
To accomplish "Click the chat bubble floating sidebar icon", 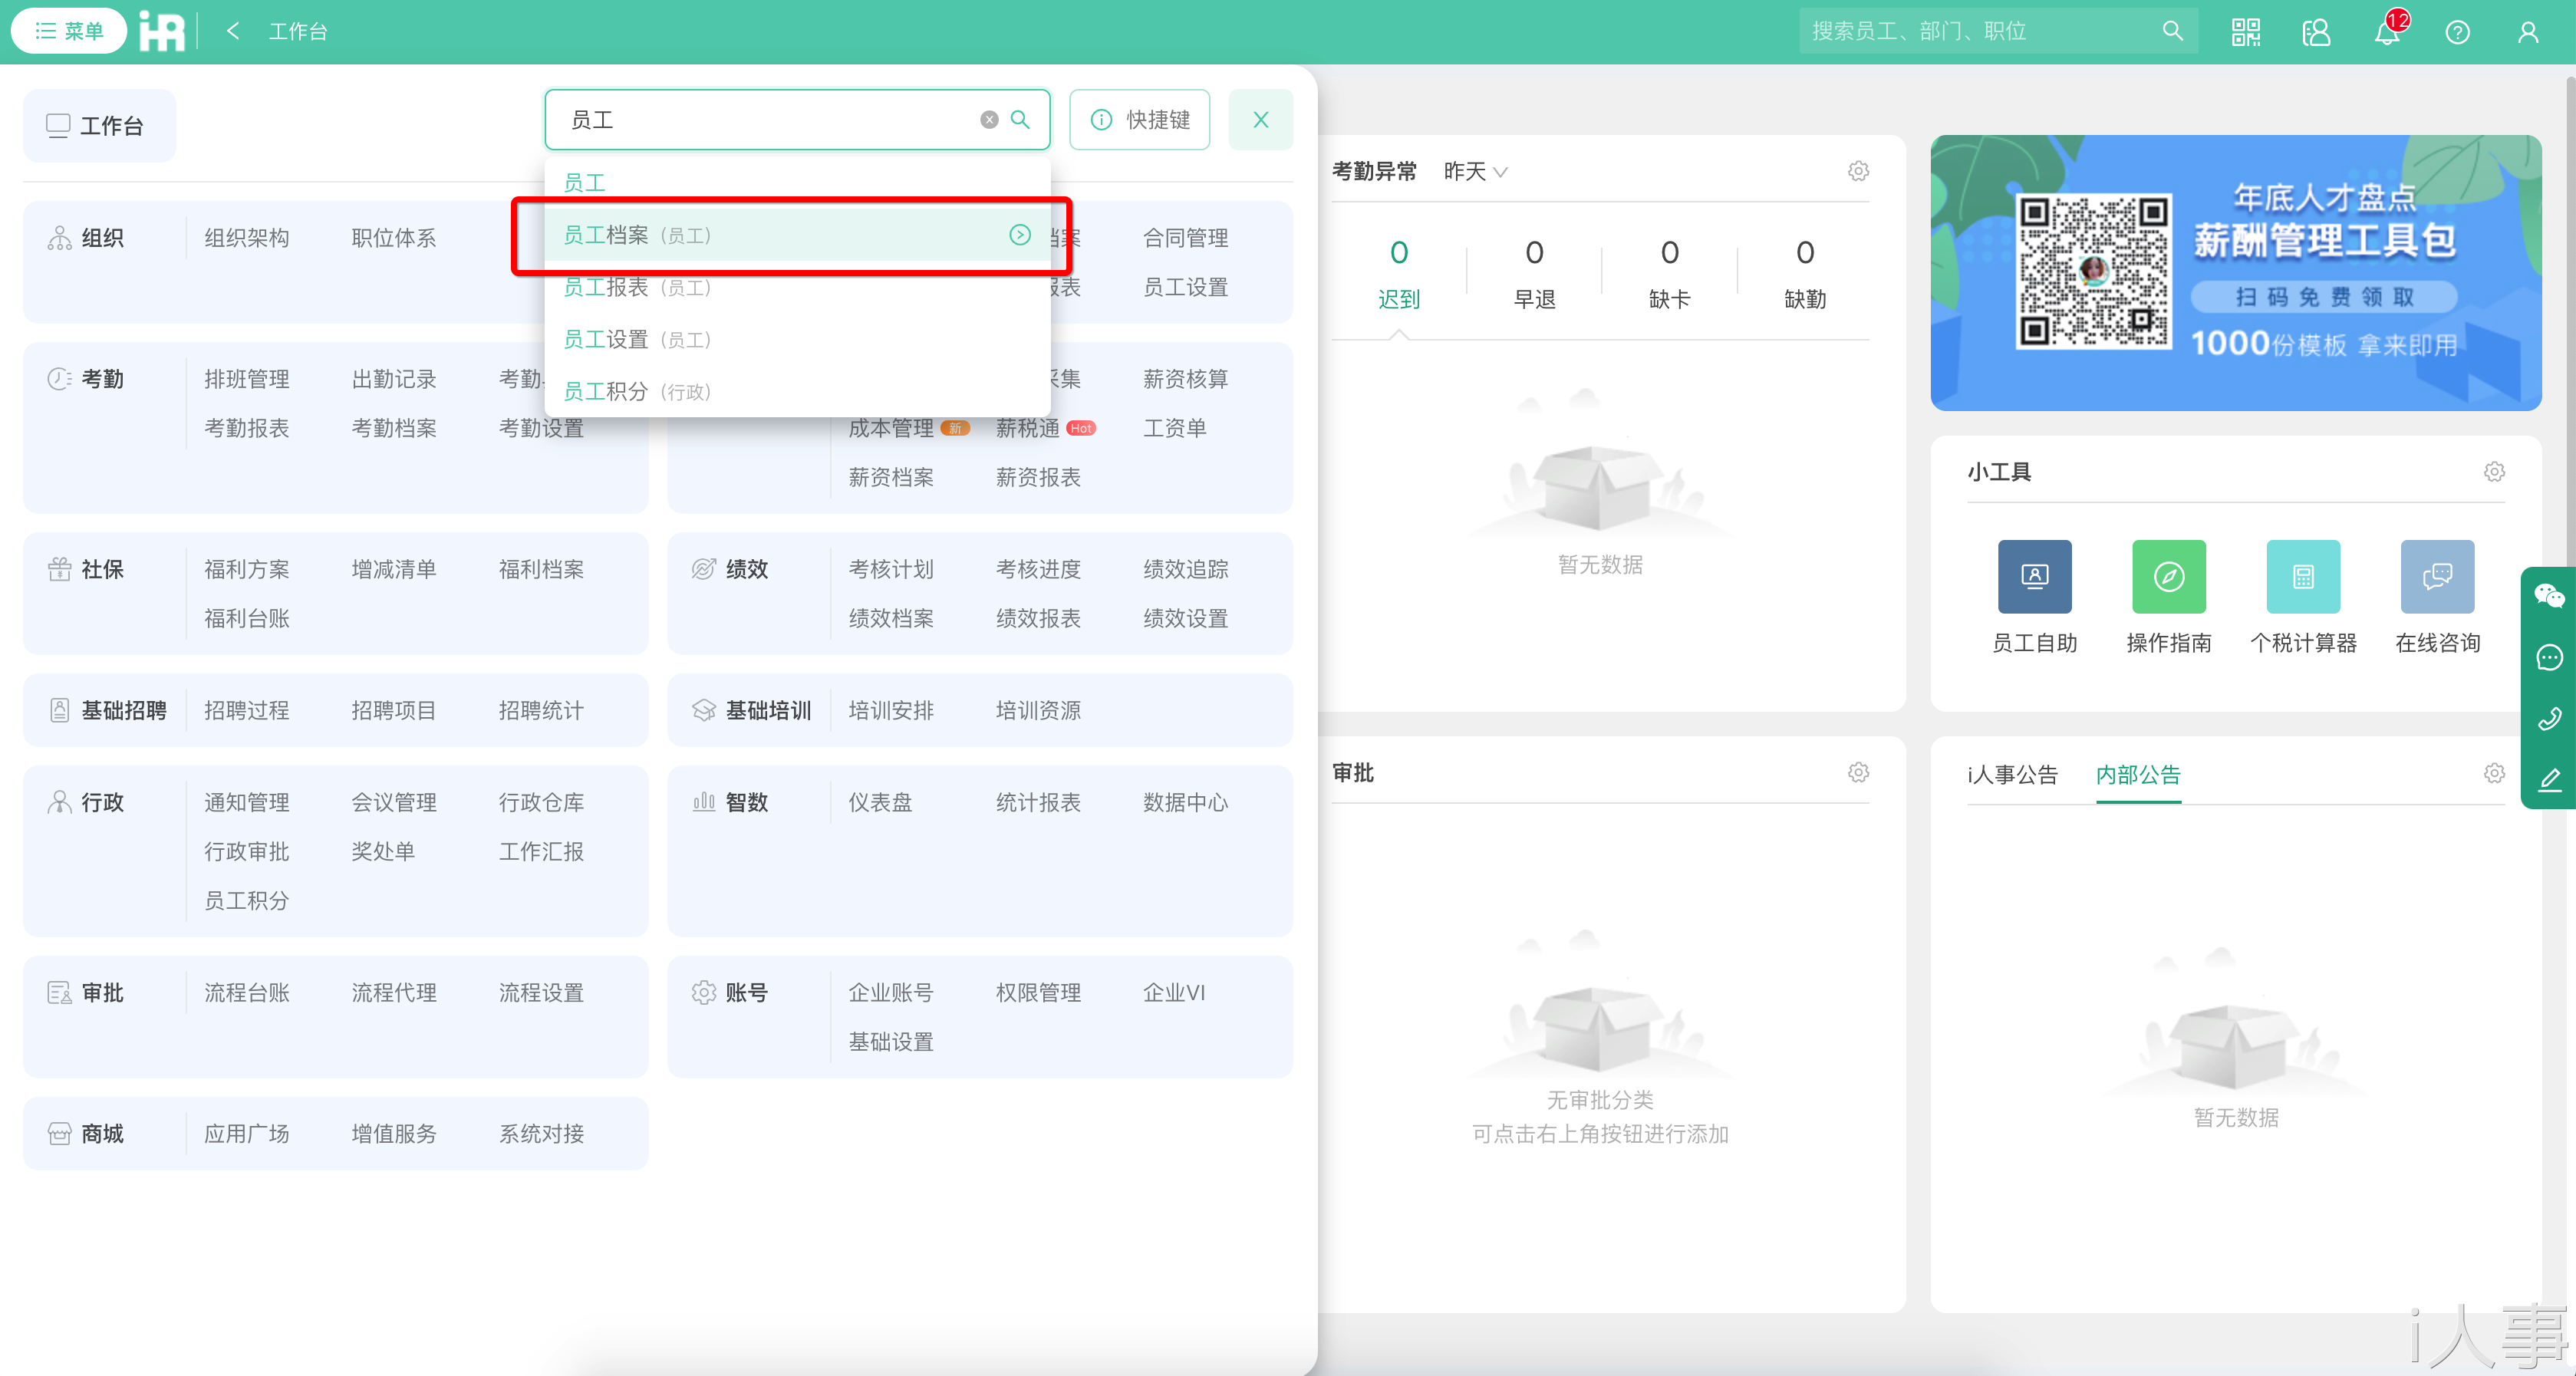I will (2549, 657).
